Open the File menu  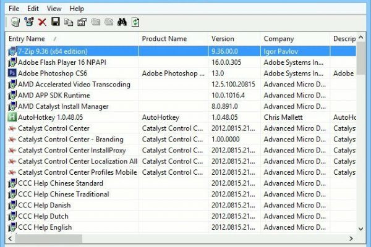tap(14, 9)
